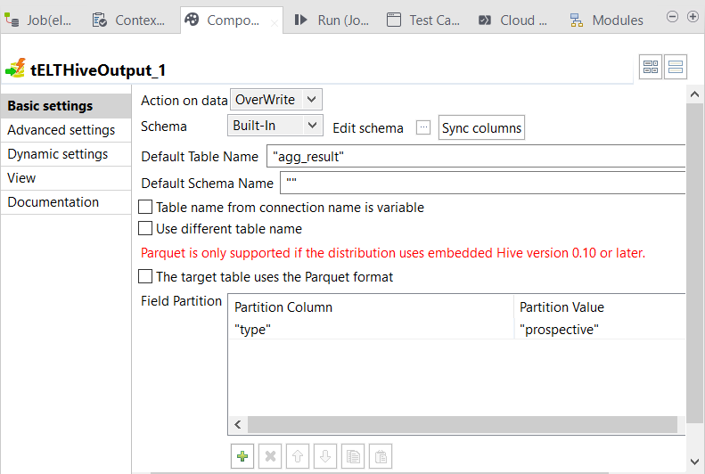This screenshot has width=705, height=474.
Task: Expand the Schema Built-In dropdown
Action: [275, 127]
